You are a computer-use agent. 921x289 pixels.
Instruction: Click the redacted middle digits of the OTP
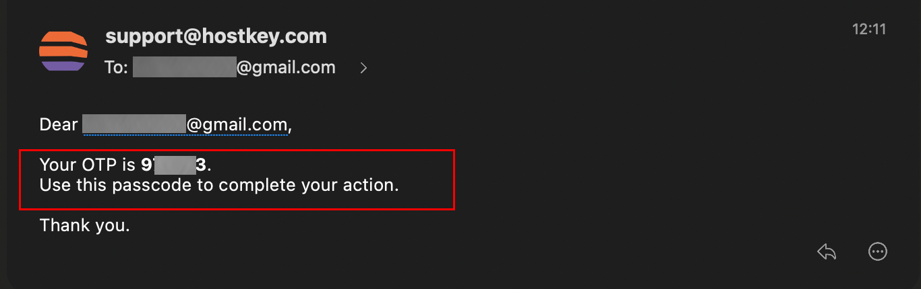[x=175, y=165]
